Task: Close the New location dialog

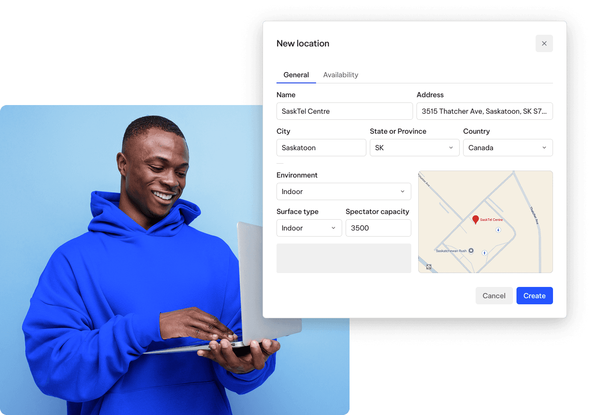Action: click(x=544, y=43)
